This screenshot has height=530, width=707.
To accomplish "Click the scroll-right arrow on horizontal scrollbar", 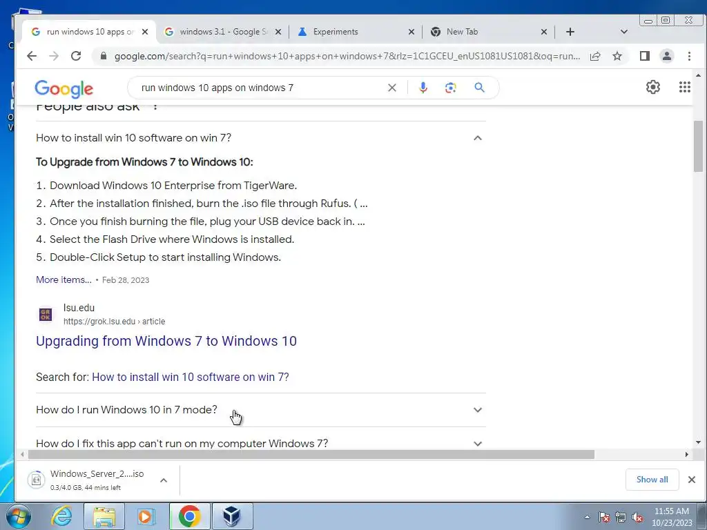I will 687,454.
